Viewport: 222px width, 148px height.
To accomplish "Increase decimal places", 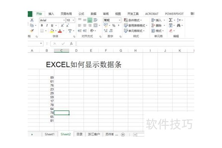I will click(x=106, y=31).
